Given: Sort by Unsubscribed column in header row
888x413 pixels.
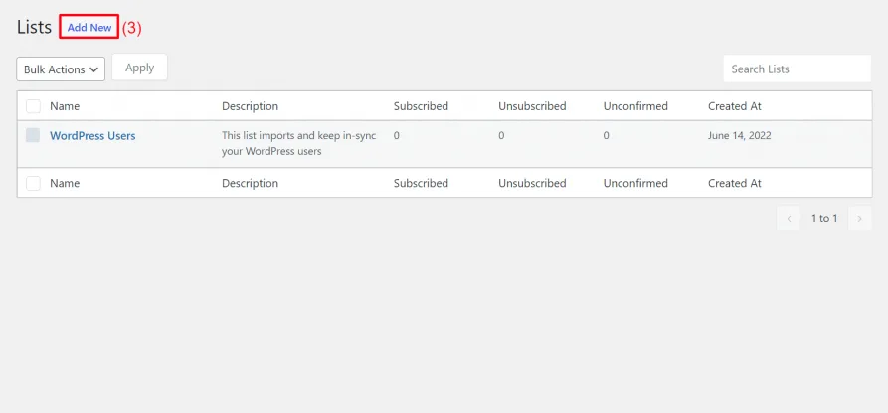Looking at the screenshot, I should coord(532,106).
